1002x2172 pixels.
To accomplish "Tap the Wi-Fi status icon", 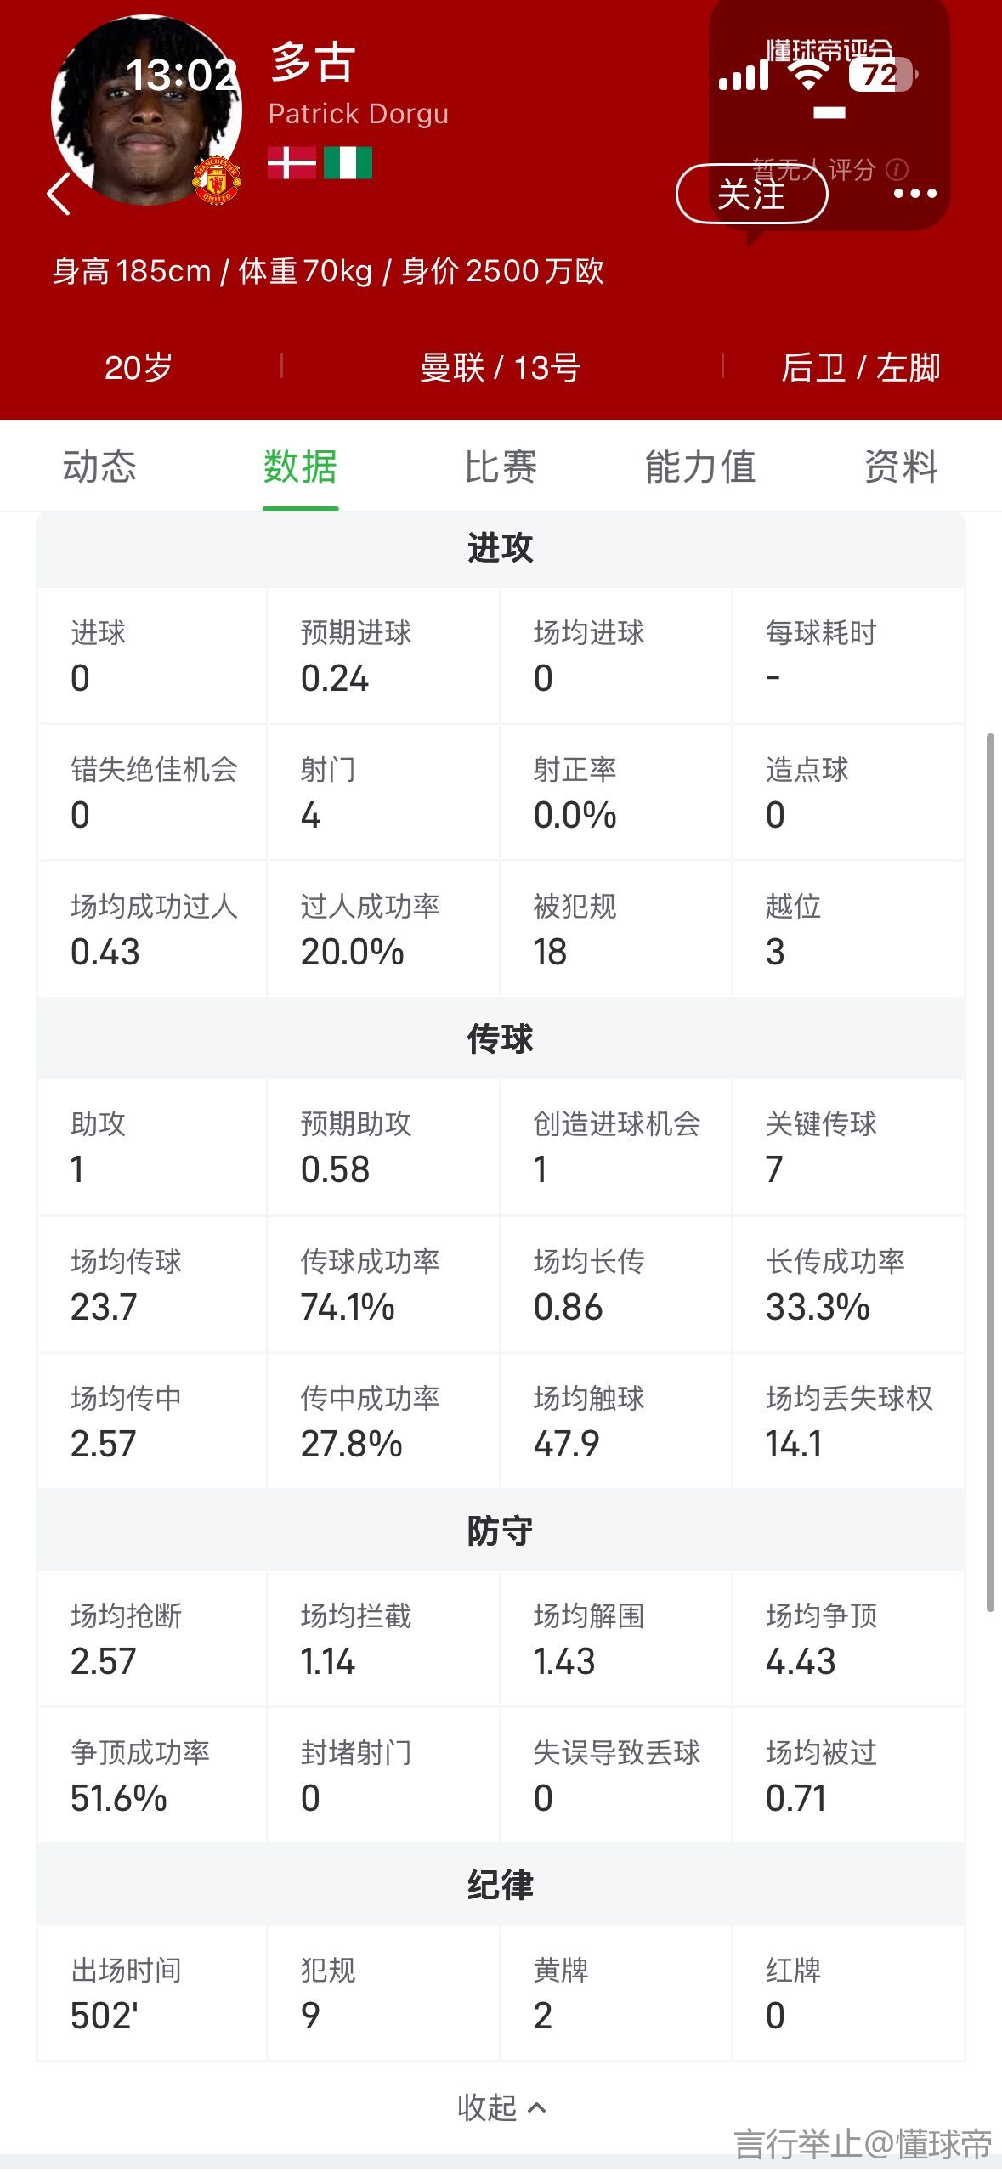I will point(808,75).
